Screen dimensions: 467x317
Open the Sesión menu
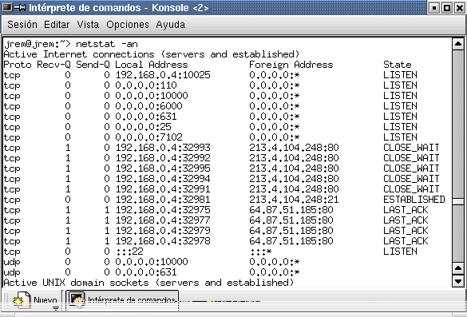(x=22, y=25)
